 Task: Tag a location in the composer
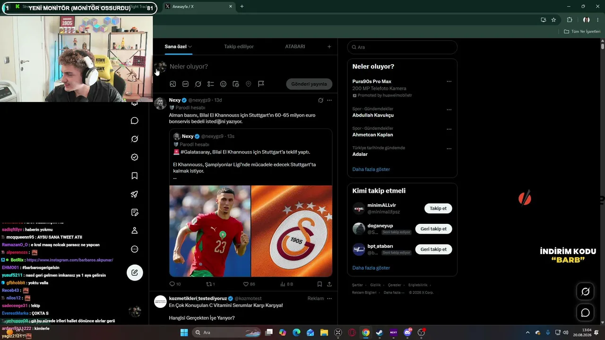pyautogui.click(x=249, y=84)
